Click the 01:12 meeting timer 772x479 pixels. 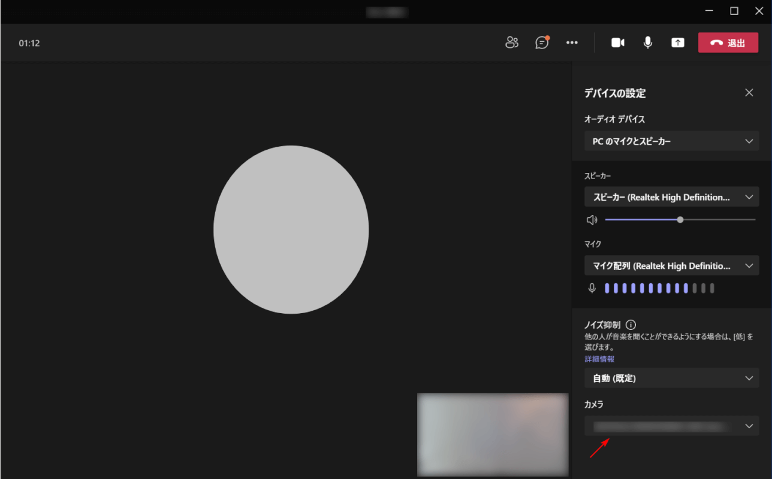pos(29,43)
